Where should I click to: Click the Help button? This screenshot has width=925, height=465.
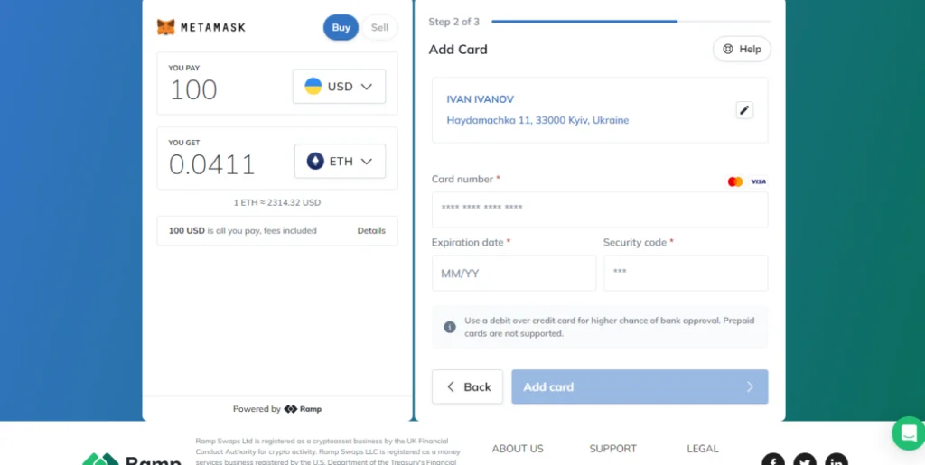[743, 49]
